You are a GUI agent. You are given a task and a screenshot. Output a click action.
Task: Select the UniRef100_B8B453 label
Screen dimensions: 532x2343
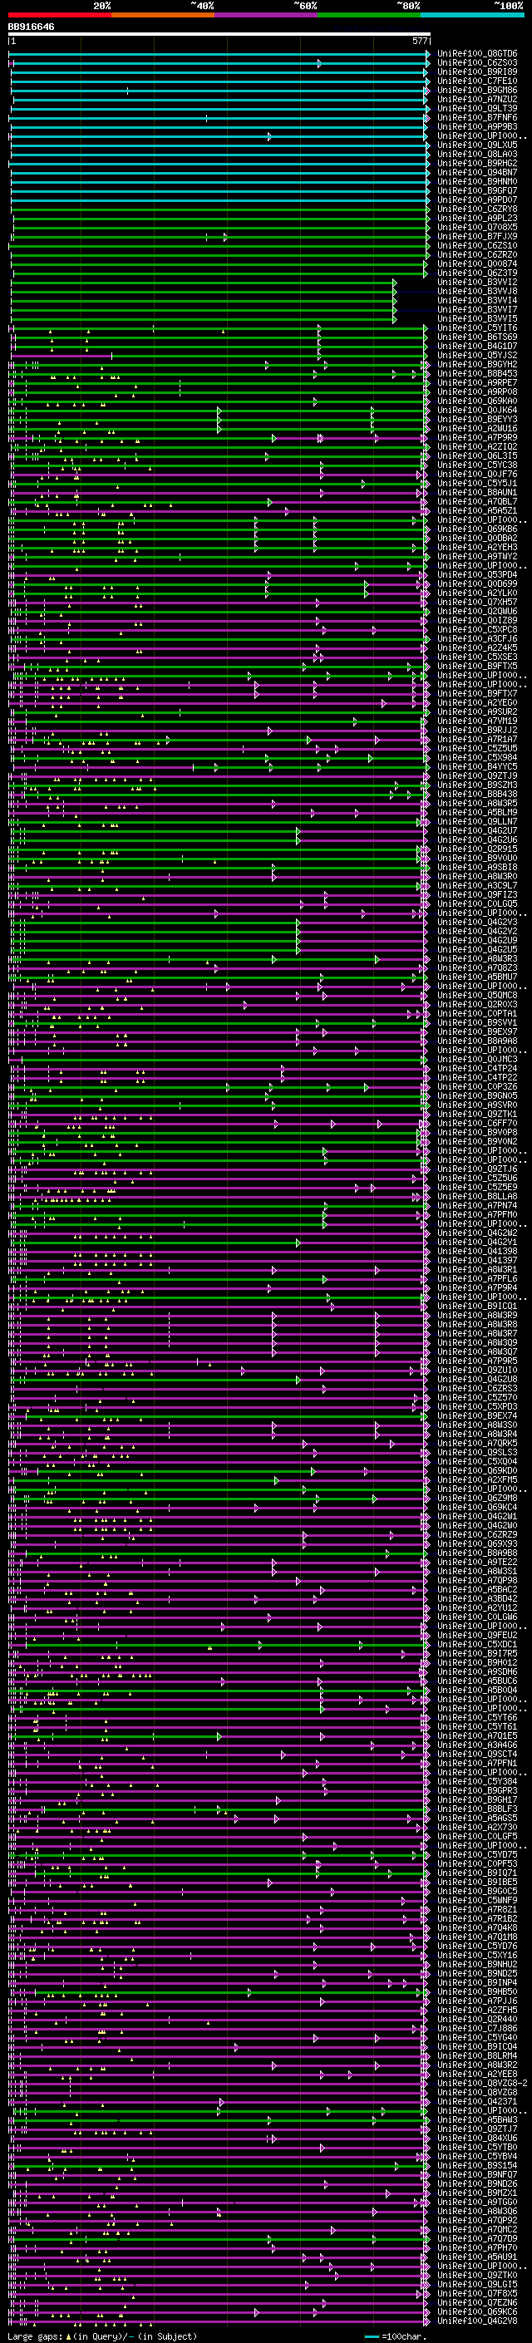point(477,373)
